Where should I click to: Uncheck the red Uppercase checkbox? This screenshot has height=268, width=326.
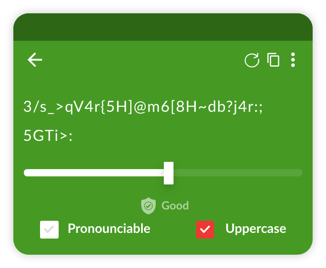[x=205, y=230]
